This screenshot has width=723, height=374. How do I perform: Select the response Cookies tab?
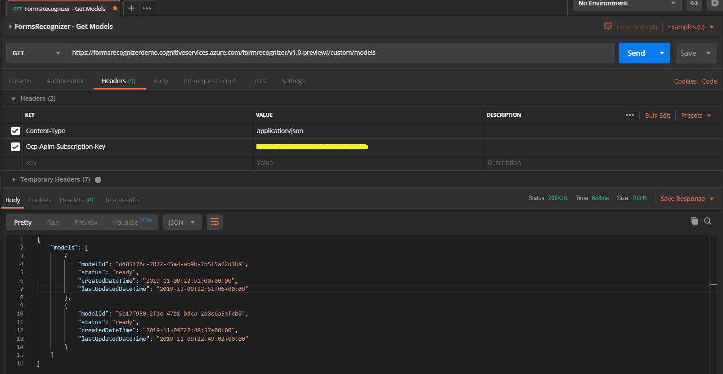click(x=40, y=200)
